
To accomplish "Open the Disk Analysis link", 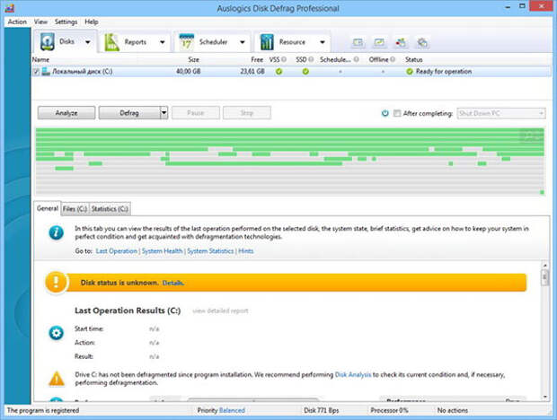I will tap(353, 374).
